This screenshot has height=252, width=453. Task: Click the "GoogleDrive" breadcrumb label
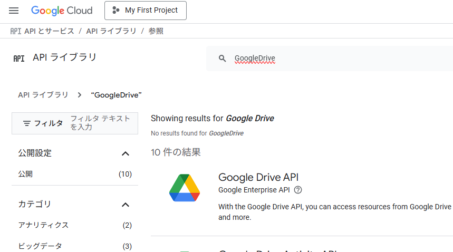116,95
